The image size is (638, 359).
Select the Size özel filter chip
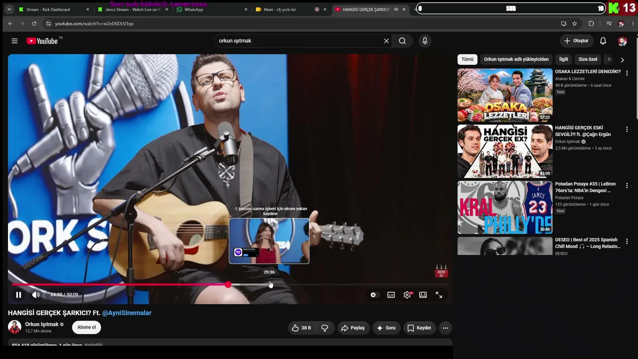click(x=588, y=59)
